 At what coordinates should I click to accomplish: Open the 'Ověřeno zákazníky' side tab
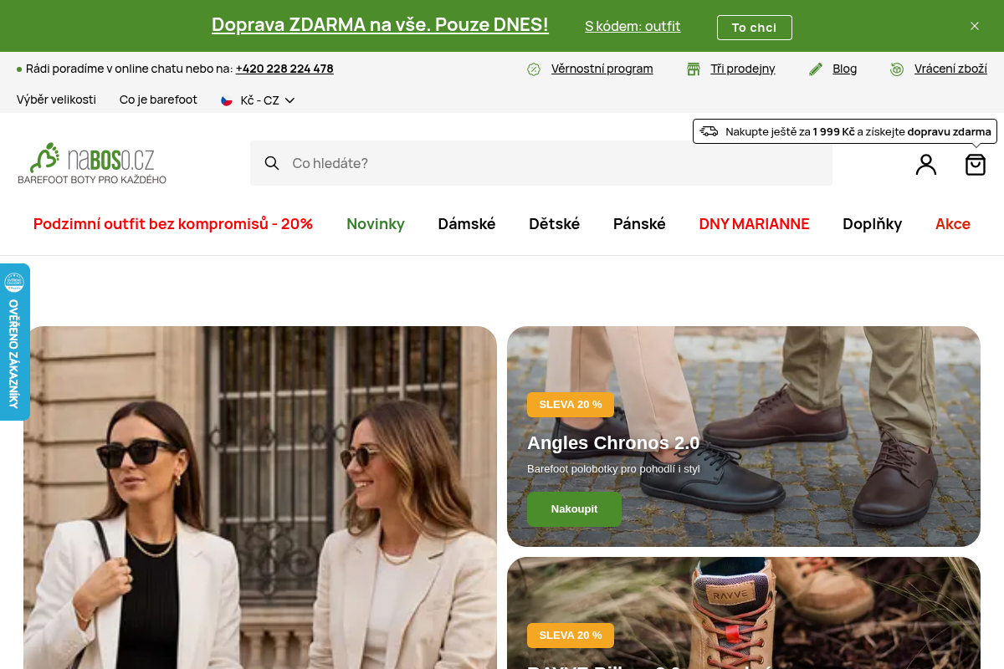[14, 342]
